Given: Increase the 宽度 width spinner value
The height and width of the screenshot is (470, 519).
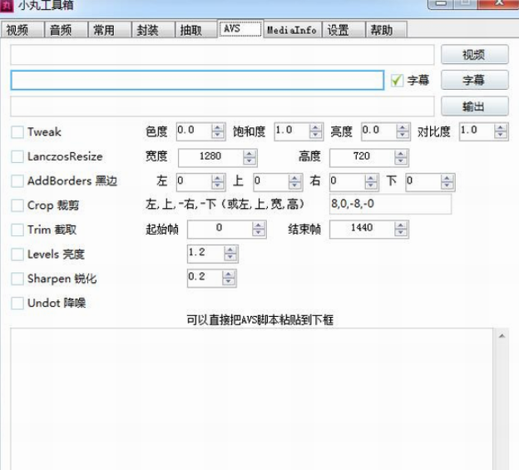Looking at the screenshot, I should (x=250, y=153).
